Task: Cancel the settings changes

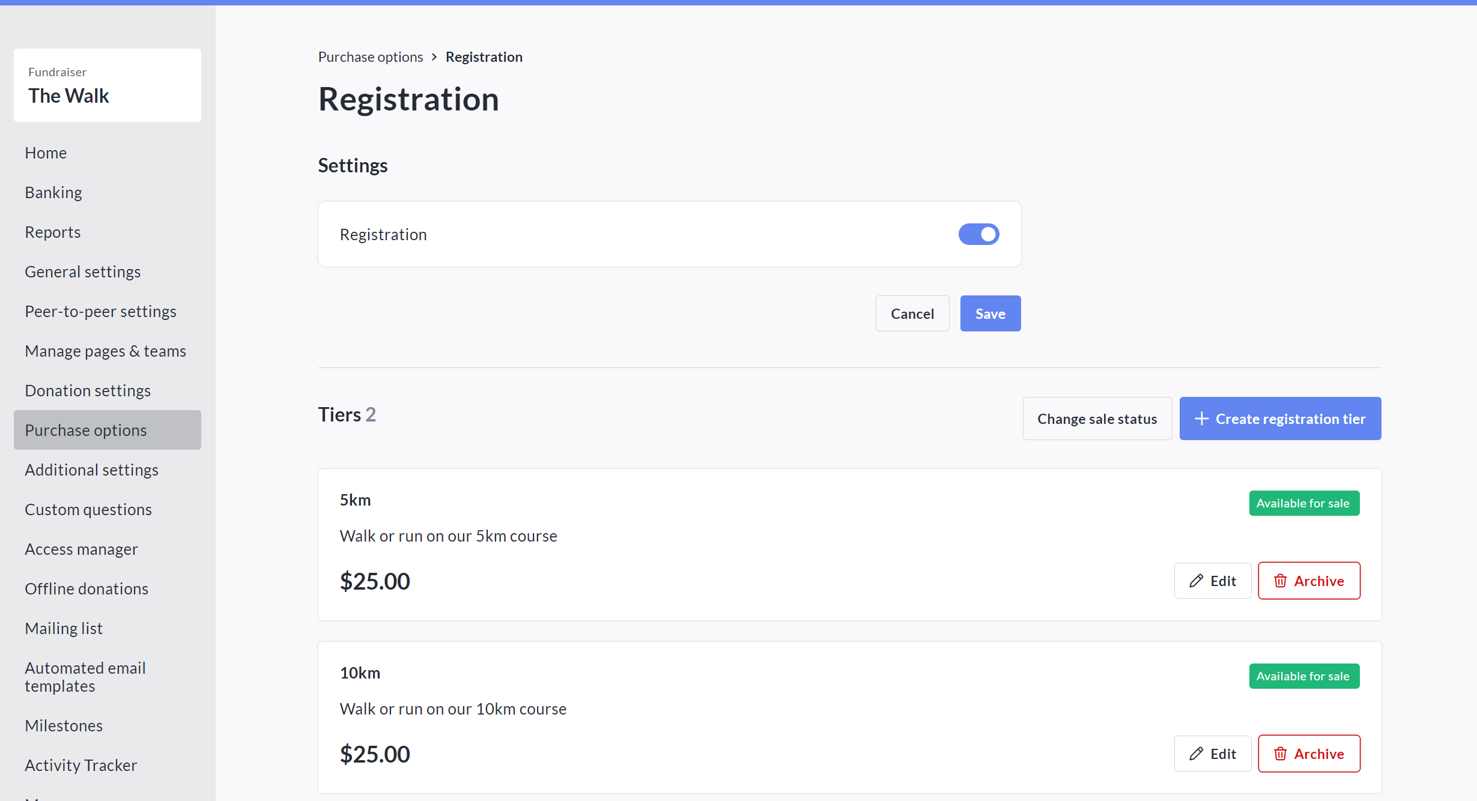Action: (912, 313)
